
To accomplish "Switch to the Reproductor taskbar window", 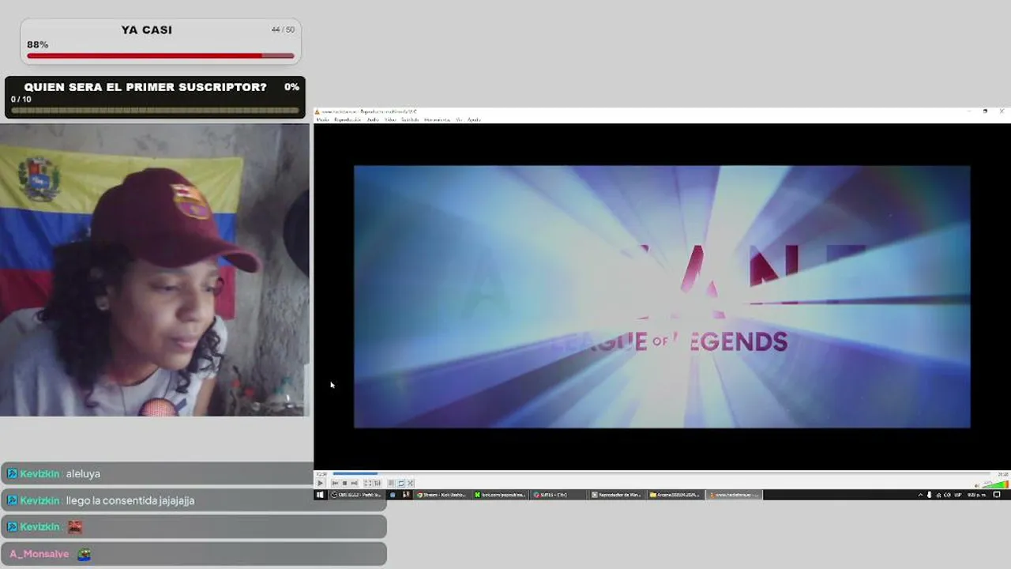I will (x=617, y=495).
